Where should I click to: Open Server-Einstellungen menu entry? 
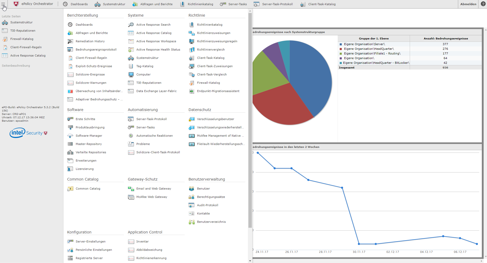pos(91,241)
